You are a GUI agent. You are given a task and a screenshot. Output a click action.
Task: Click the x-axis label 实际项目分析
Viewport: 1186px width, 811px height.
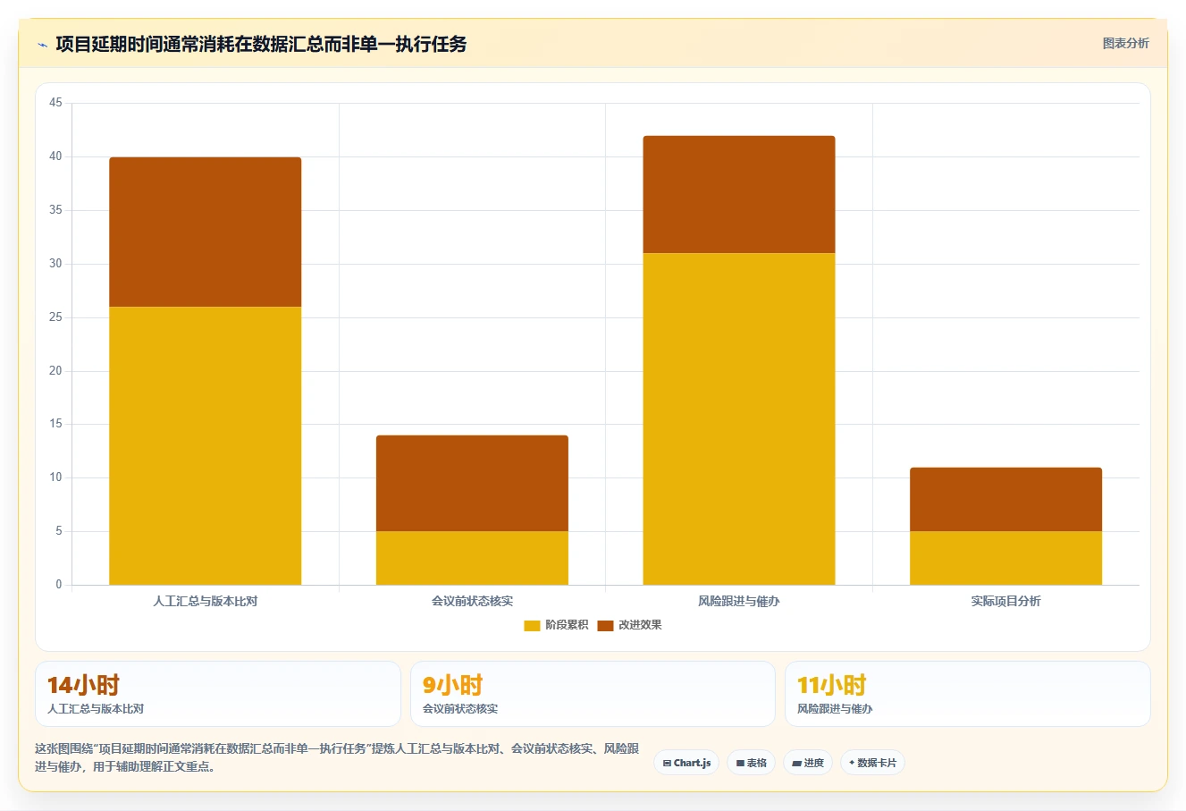(x=1005, y=602)
